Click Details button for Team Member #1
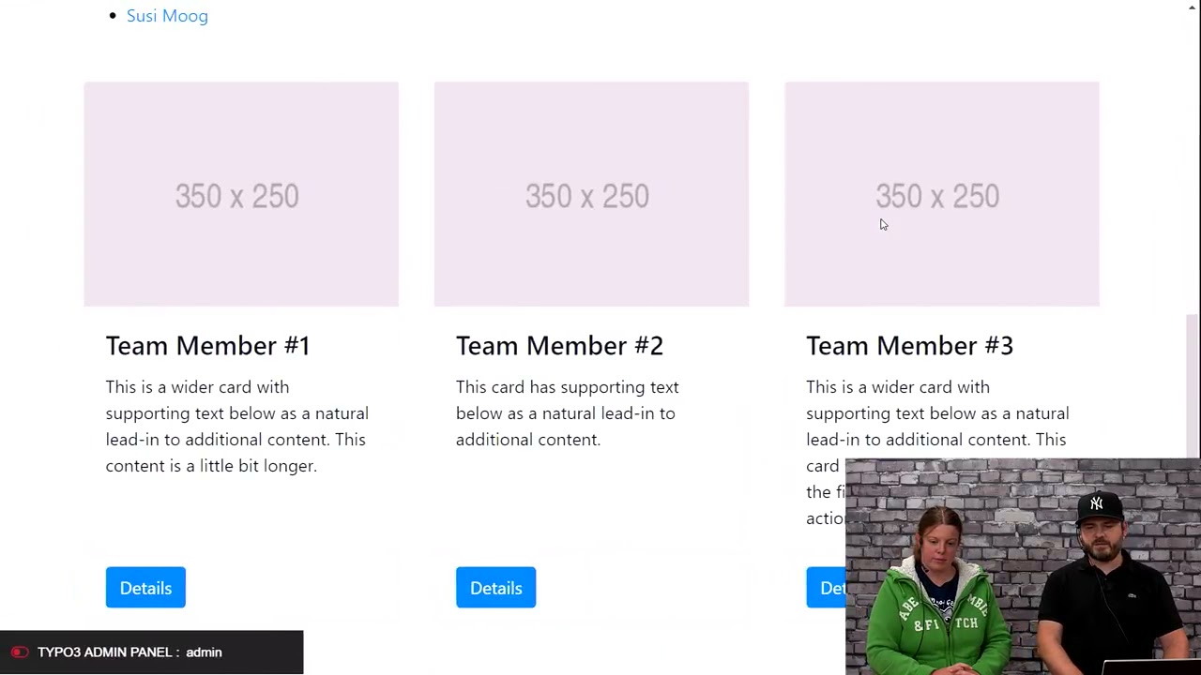This screenshot has height=675, width=1201. [145, 588]
